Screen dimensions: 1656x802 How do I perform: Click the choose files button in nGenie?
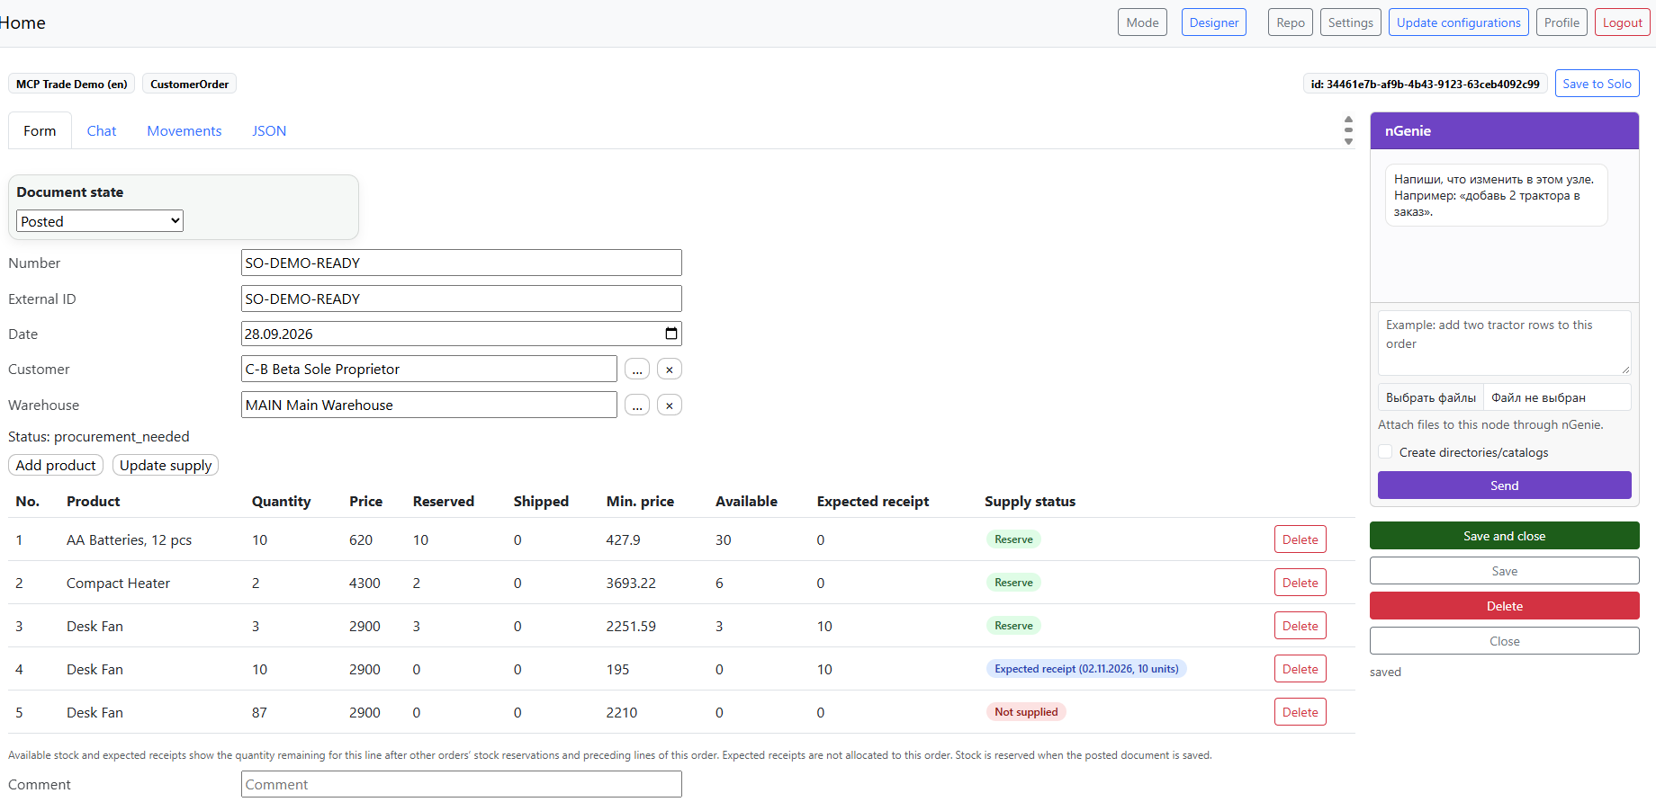coord(1431,397)
